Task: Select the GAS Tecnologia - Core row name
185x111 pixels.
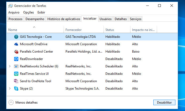Action: coord(36,37)
